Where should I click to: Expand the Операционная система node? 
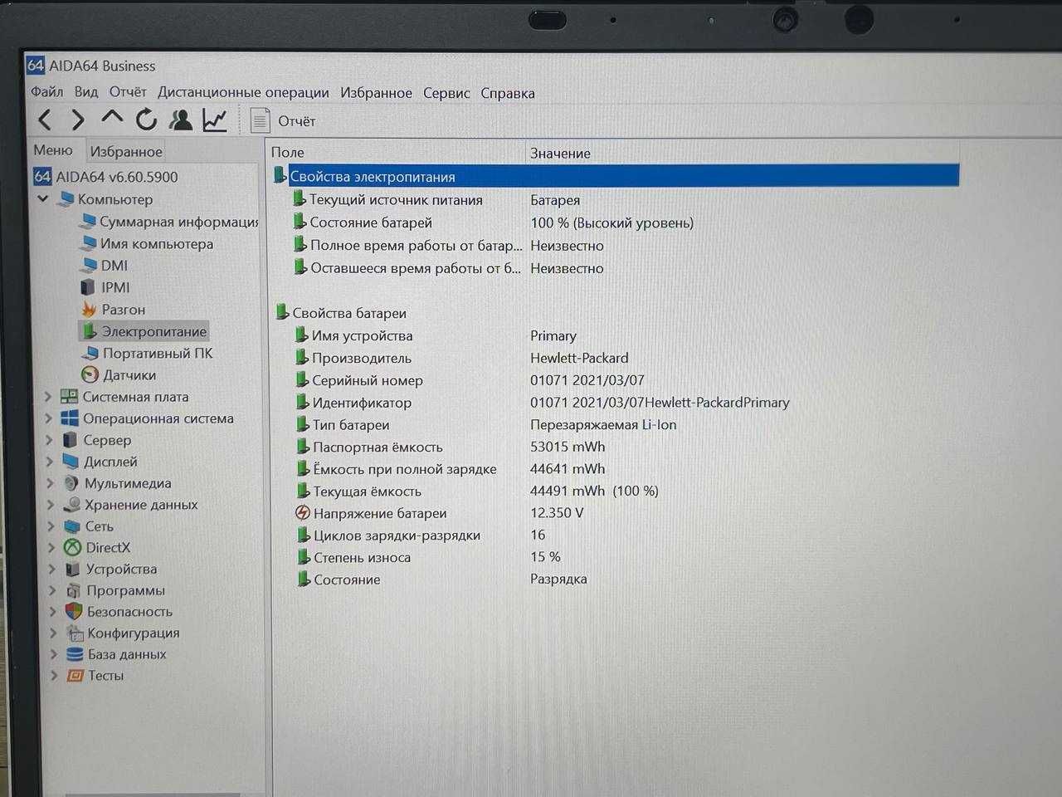pos(48,418)
